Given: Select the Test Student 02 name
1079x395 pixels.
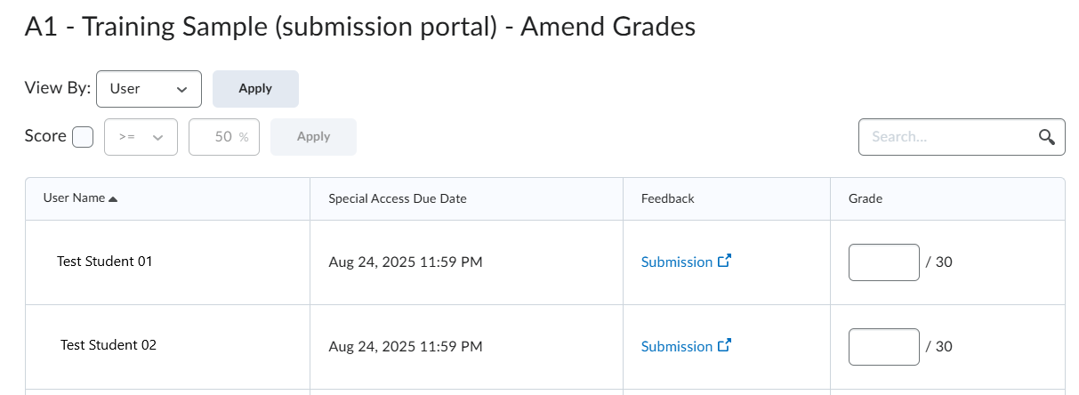Looking at the screenshot, I should [x=109, y=345].
